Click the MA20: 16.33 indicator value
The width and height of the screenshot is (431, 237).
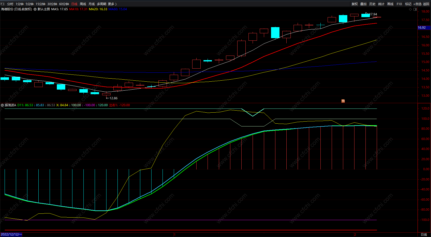(98, 9)
